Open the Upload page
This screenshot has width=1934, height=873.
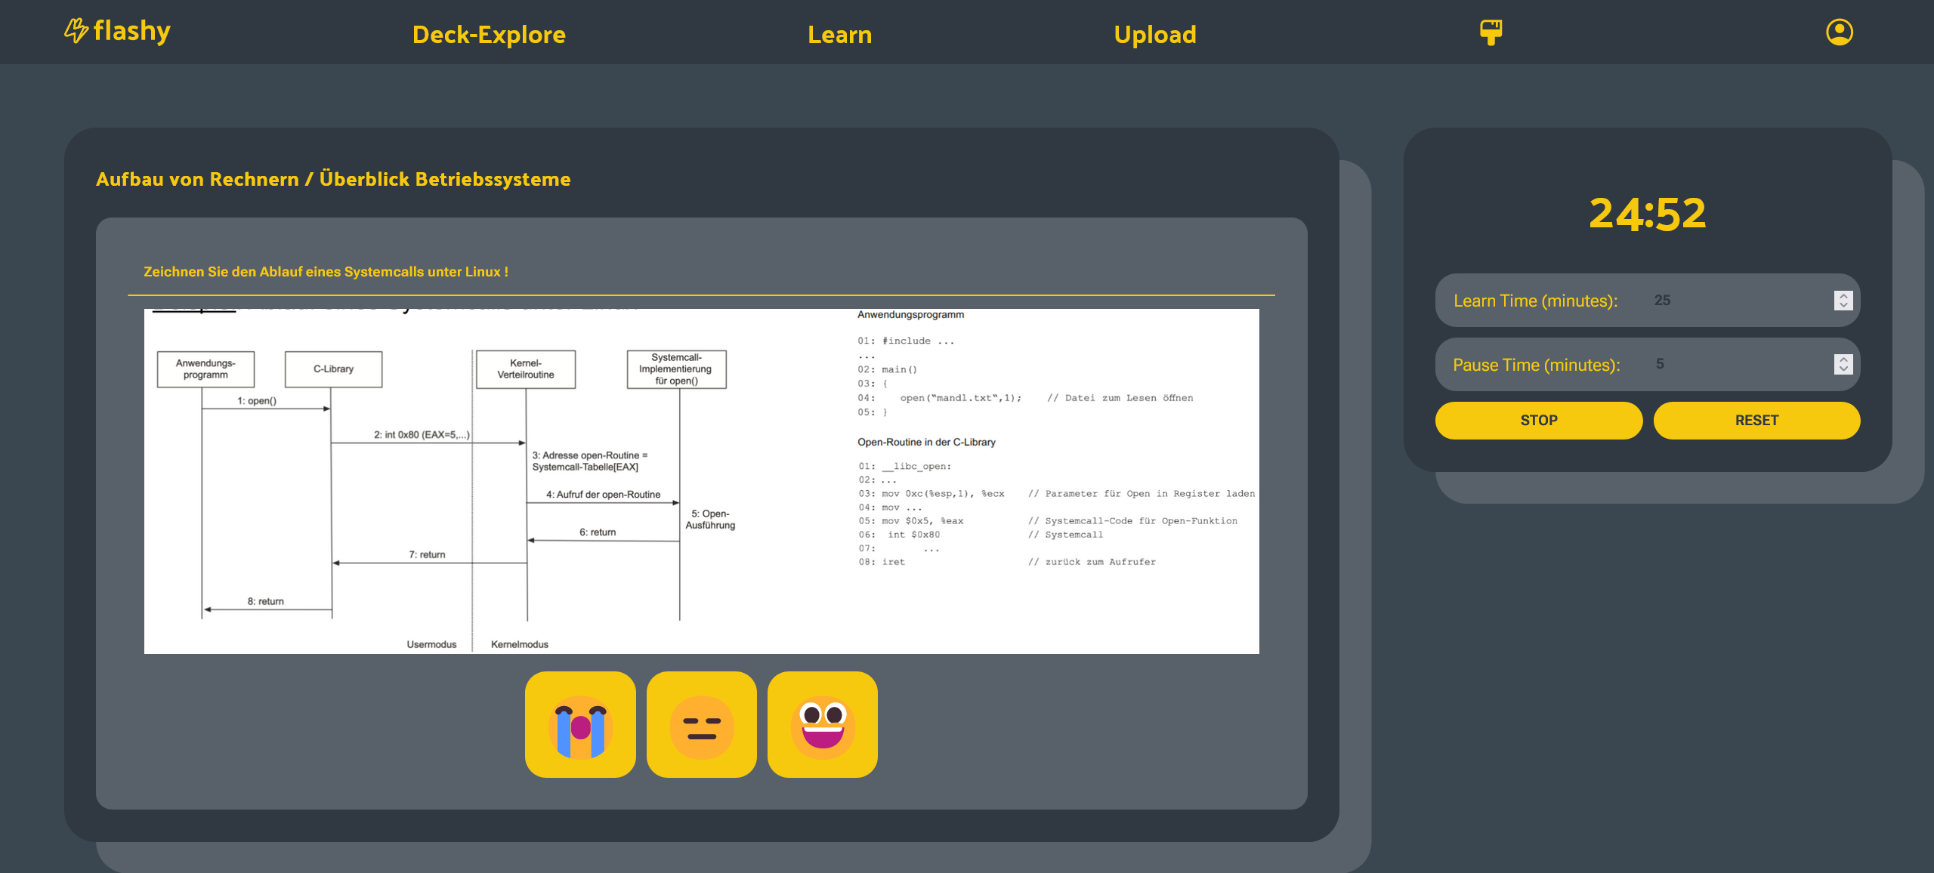tap(1154, 34)
